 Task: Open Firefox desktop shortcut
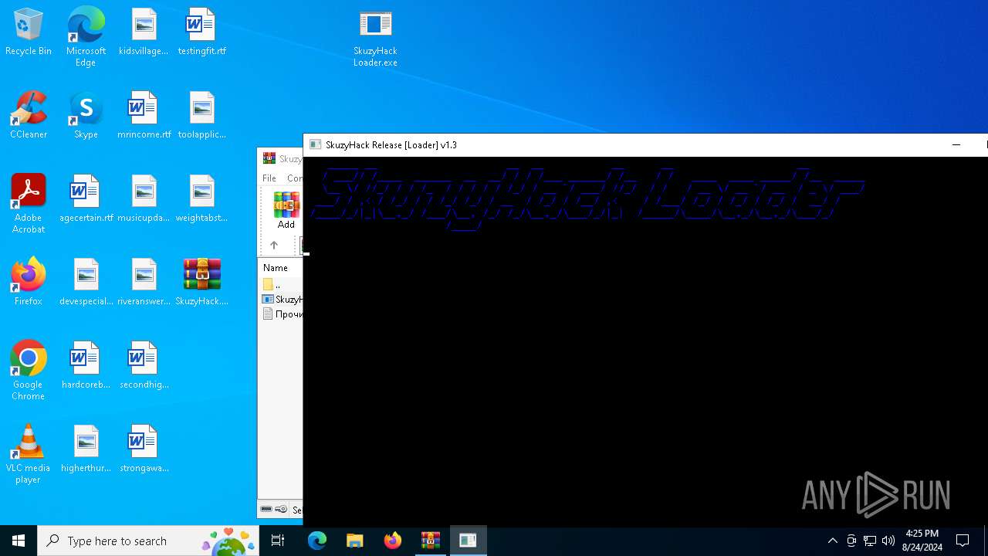pyautogui.click(x=29, y=283)
